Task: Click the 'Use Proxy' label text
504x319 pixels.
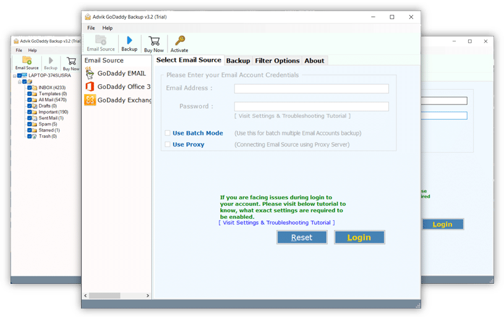Action: tap(189, 145)
